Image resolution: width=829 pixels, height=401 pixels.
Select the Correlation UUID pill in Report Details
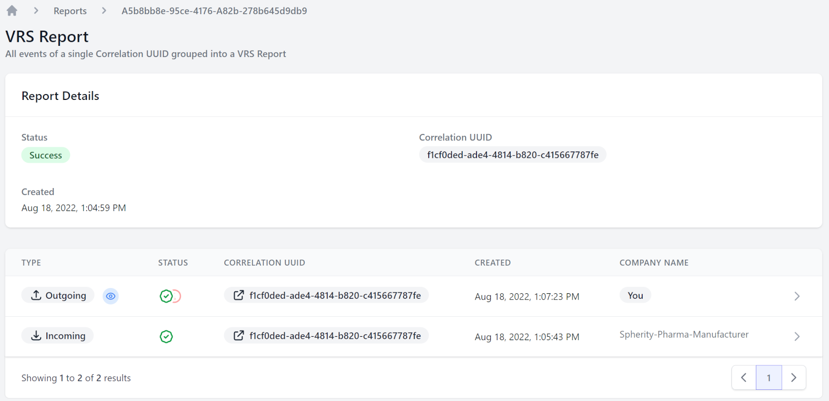coord(513,155)
